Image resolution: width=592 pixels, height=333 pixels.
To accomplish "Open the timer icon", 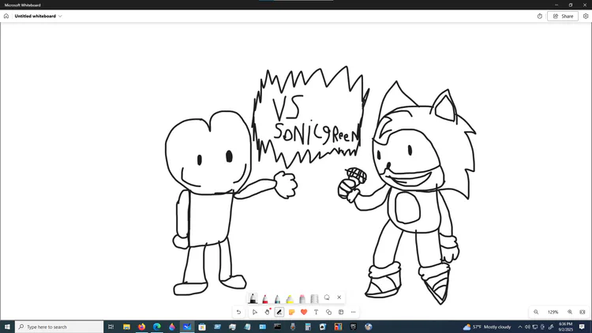I will pos(540,17).
